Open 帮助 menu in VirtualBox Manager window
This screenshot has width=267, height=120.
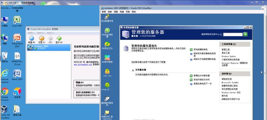click(51, 33)
